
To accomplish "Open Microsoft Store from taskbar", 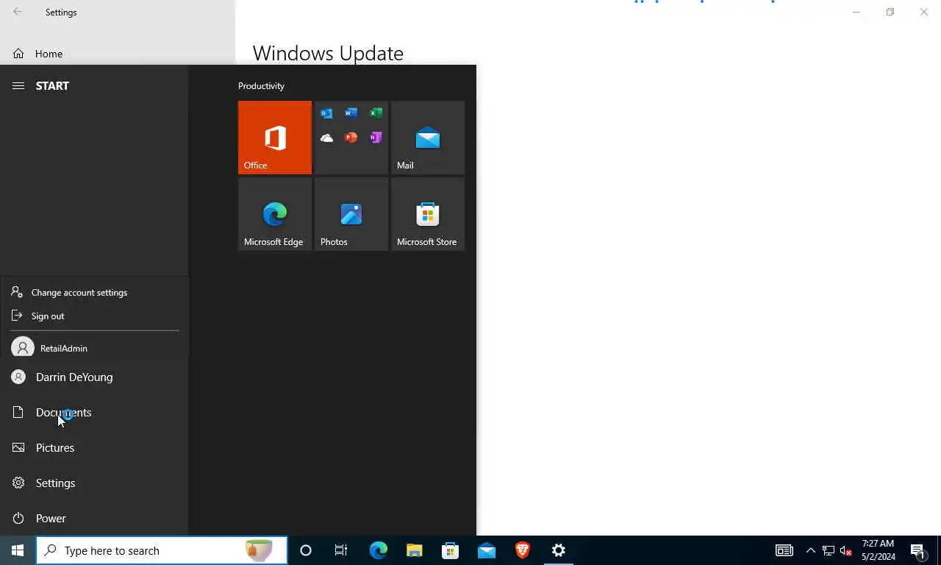I will (450, 550).
